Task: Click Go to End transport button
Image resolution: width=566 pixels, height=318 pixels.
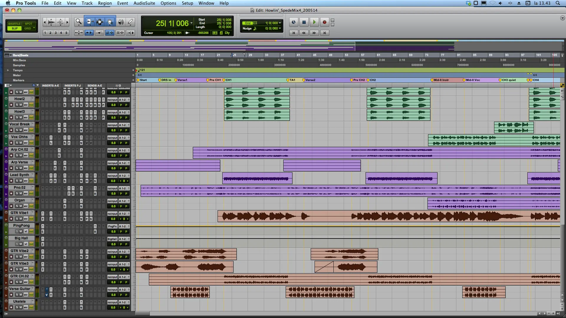Action: point(325,33)
